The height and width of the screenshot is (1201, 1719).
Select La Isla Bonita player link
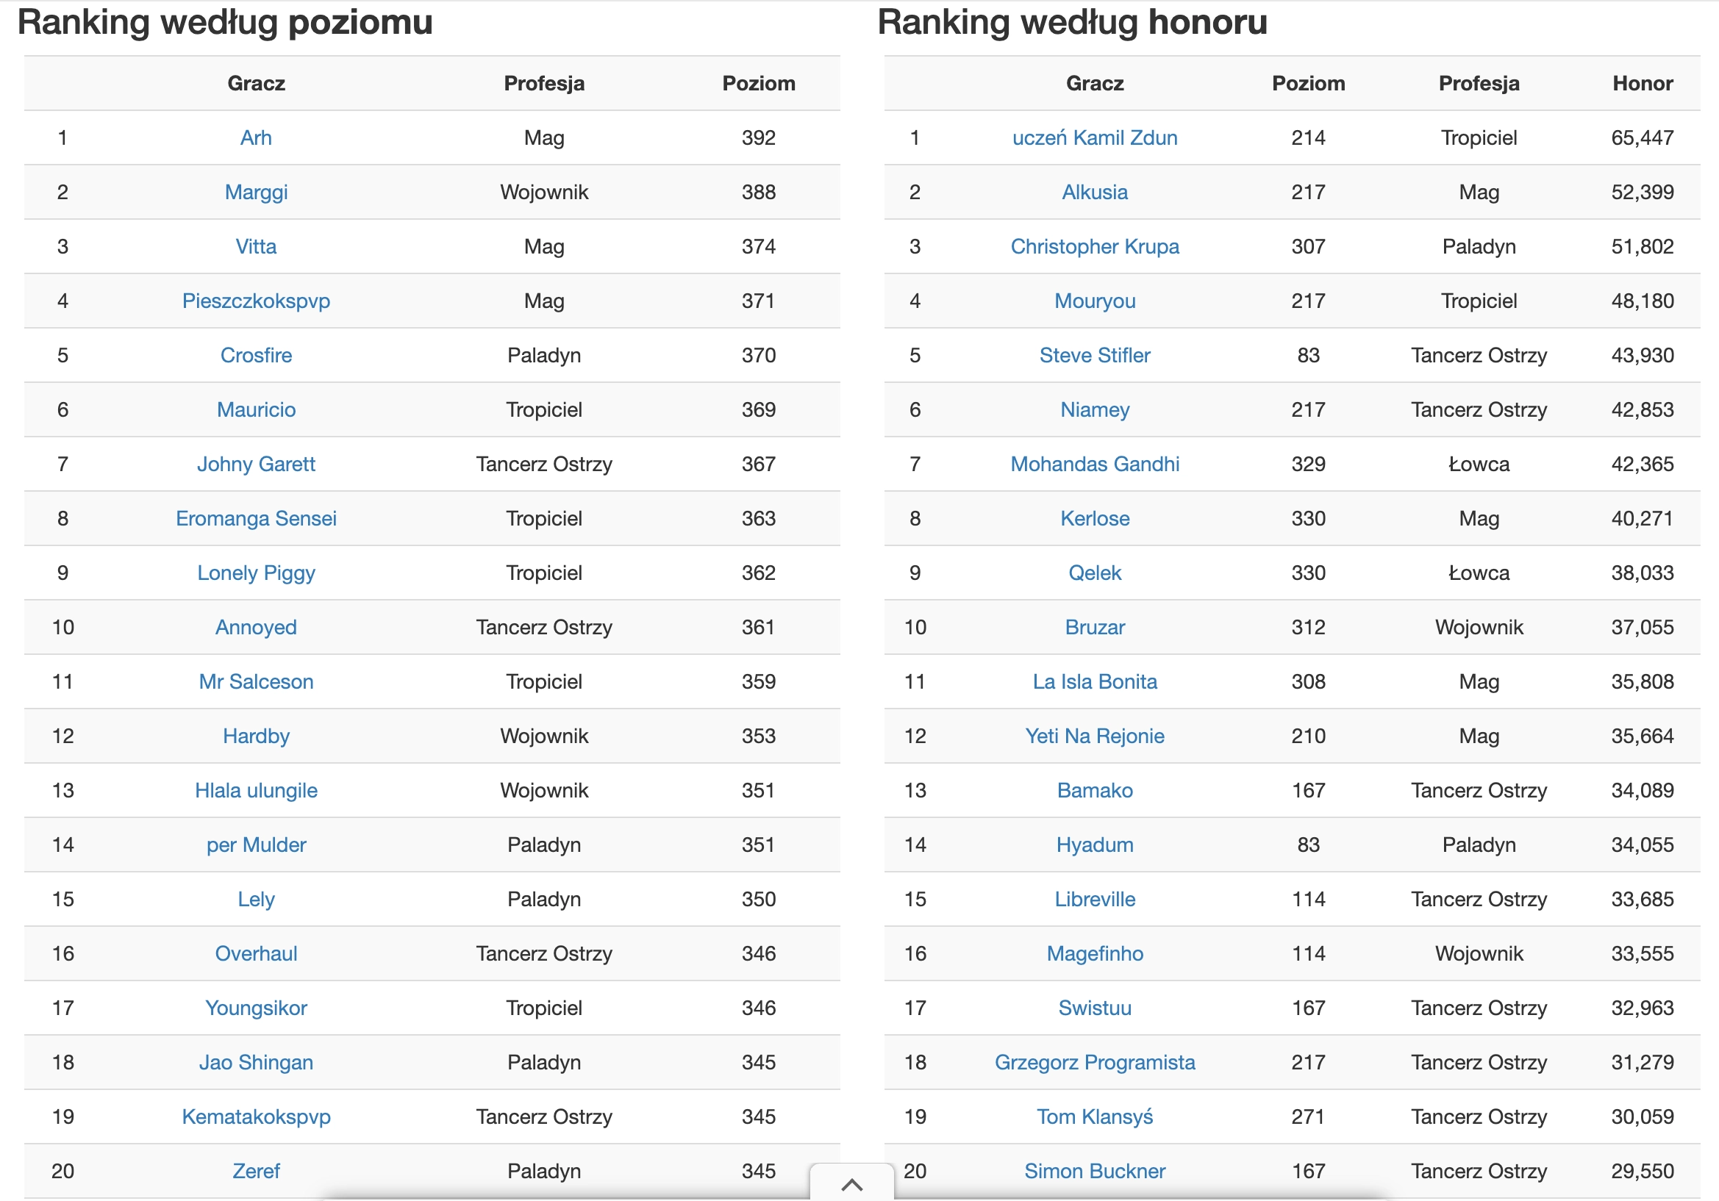point(1095,681)
